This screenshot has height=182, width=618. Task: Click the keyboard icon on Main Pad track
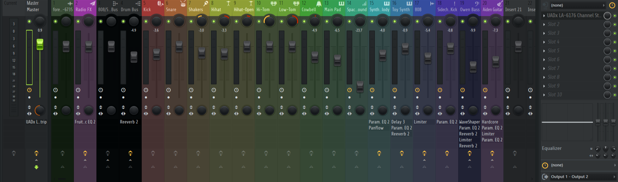(x=341, y=4)
